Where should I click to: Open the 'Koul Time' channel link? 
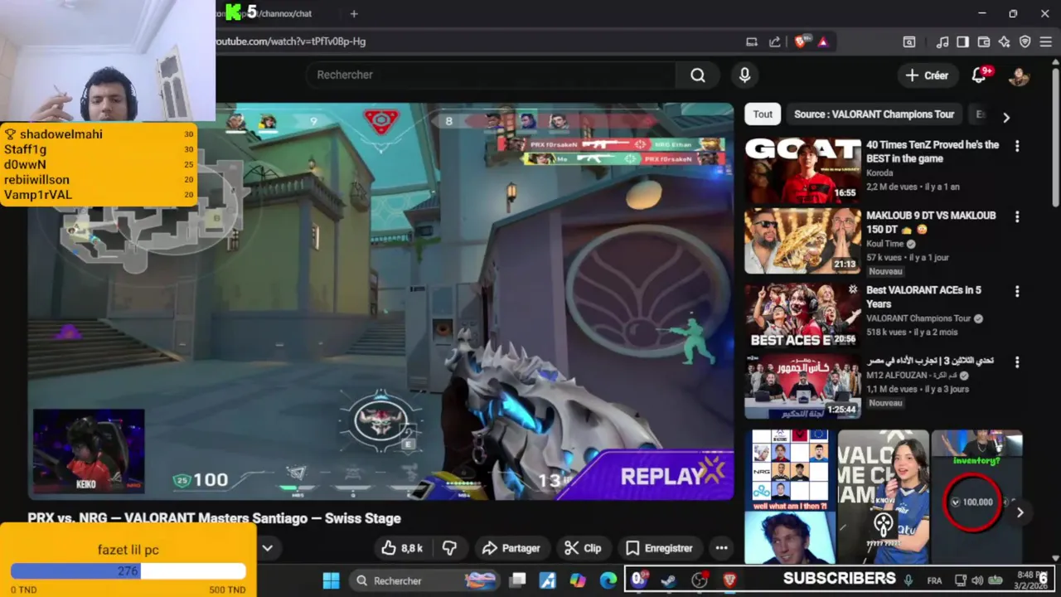885,244
